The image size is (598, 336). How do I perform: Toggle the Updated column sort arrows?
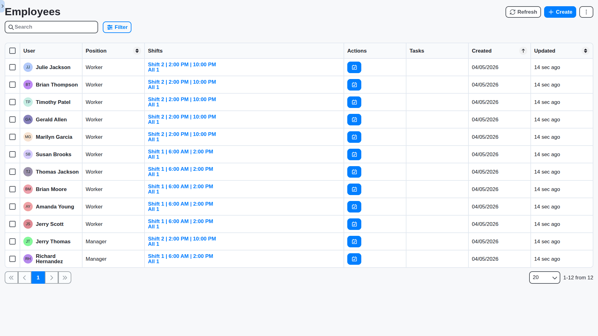click(586, 51)
